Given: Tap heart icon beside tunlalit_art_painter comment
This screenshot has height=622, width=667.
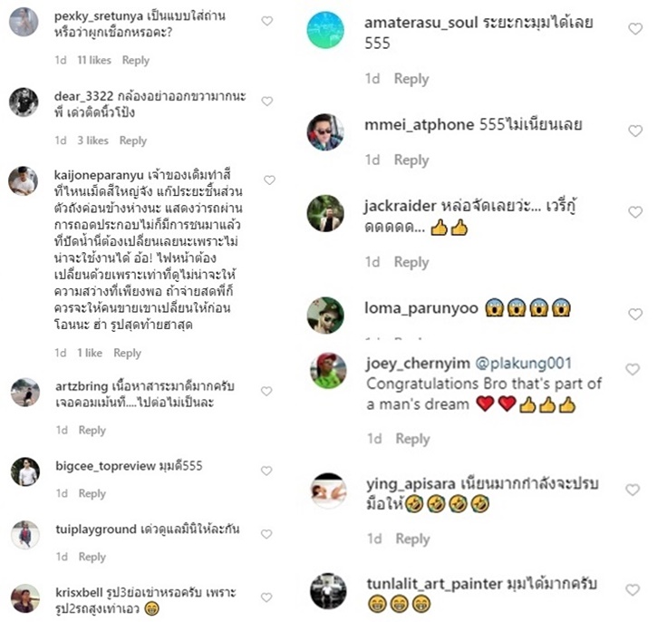Looking at the screenshot, I should coord(633,589).
